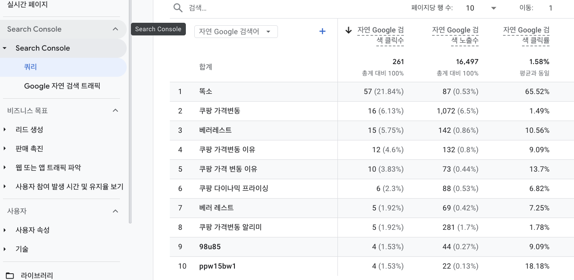Click the ppw15bw1 query

click(x=218, y=266)
